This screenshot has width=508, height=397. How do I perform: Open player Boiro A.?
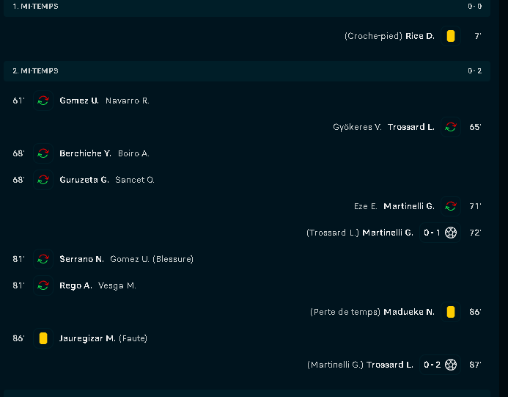133,153
